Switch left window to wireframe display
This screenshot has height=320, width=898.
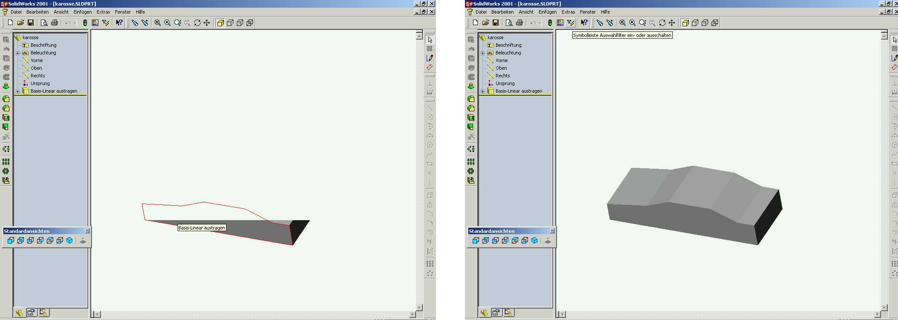click(250, 23)
